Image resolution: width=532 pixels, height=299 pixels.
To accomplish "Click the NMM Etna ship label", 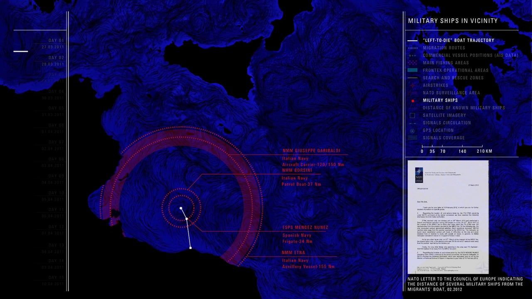I will pos(293,252).
